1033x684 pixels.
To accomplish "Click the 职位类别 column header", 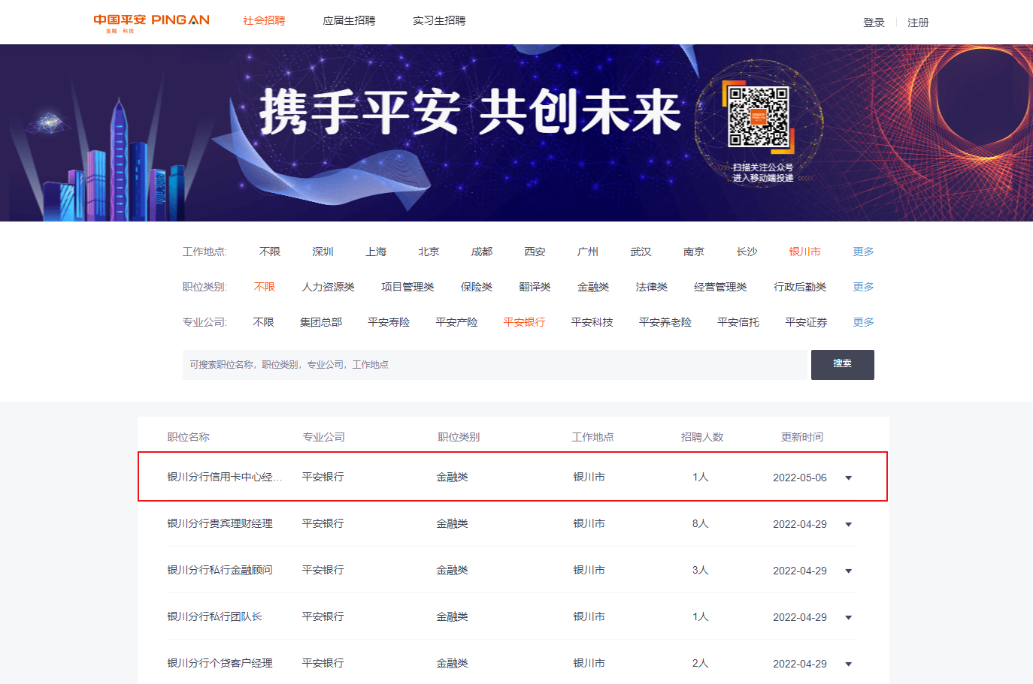I will (x=459, y=437).
